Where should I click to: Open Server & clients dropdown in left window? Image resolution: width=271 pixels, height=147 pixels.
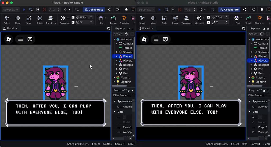[x=11, y=10]
